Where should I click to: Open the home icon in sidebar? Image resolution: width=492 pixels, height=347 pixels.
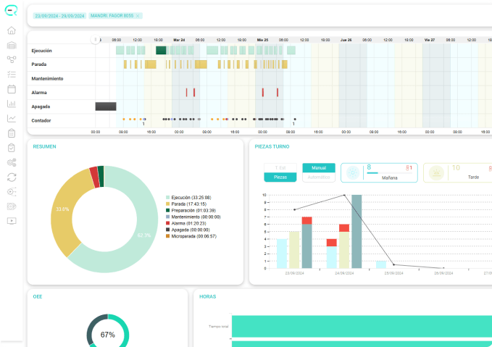(x=12, y=30)
